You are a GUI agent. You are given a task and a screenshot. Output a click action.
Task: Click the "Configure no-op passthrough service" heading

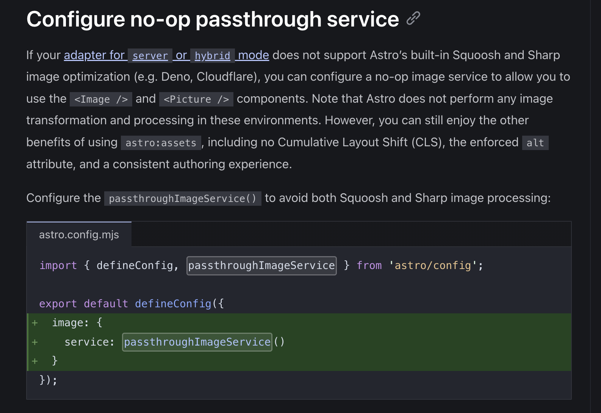tap(212, 19)
